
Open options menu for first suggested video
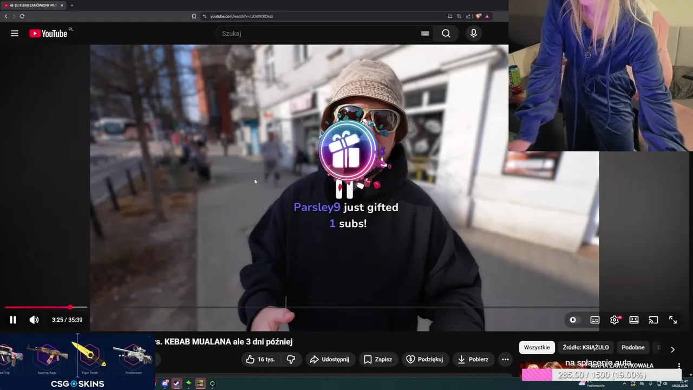point(679,366)
